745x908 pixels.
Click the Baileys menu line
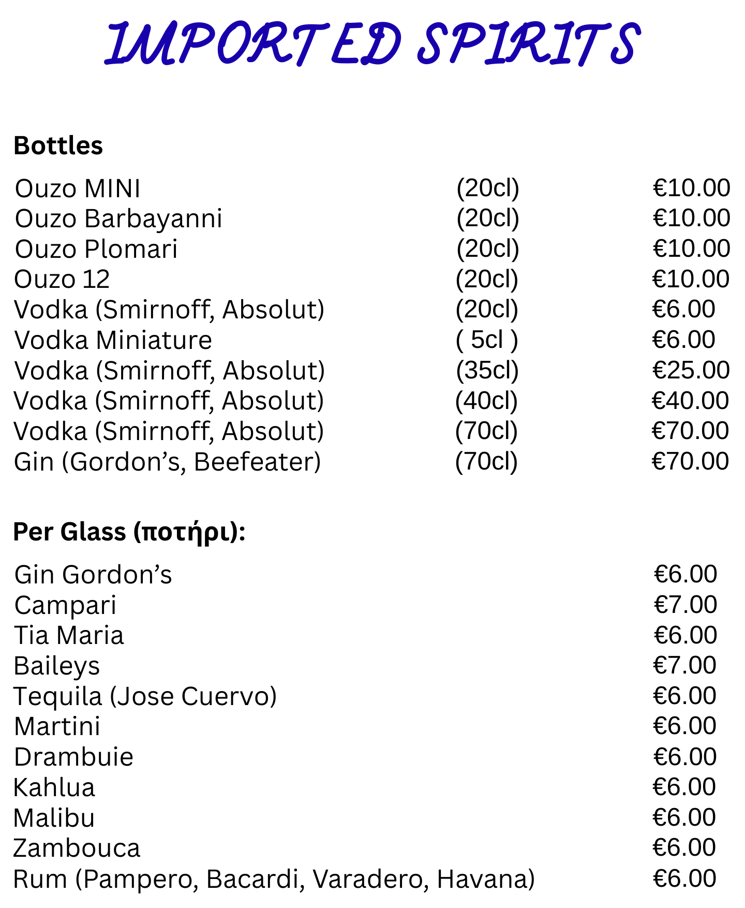[x=57, y=667]
